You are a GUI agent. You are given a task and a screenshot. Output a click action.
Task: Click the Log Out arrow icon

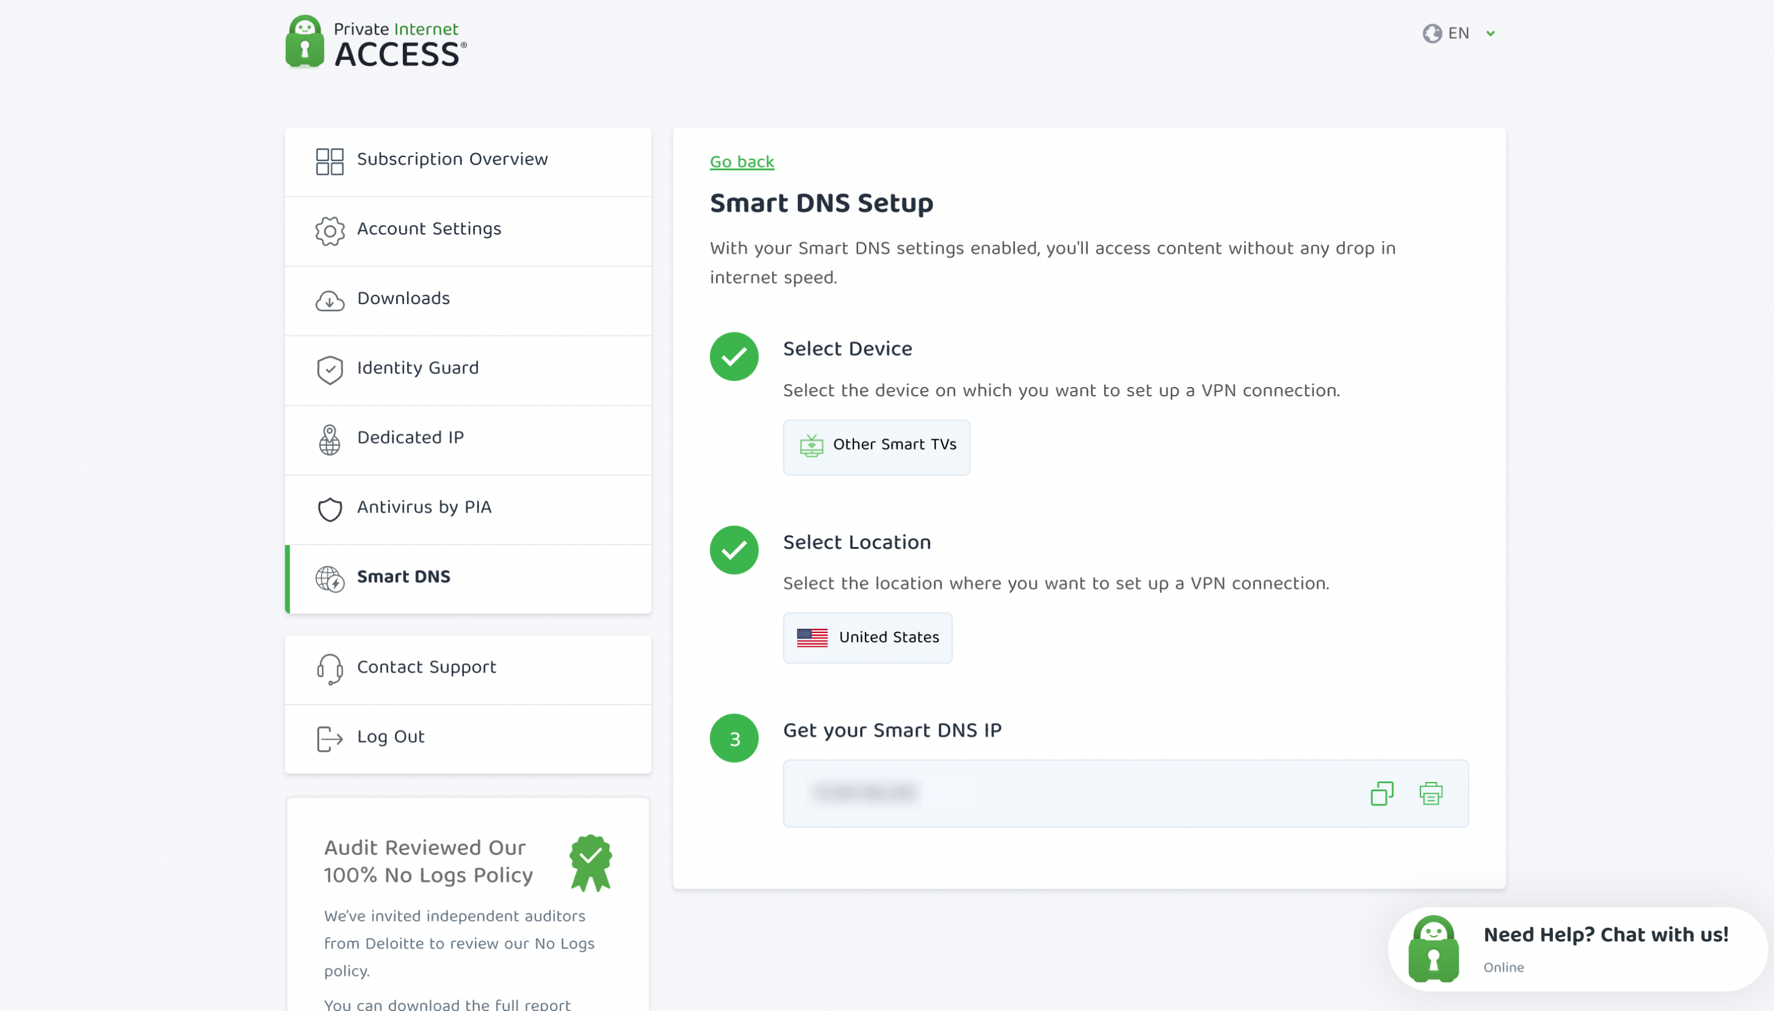(x=329, y=739)
